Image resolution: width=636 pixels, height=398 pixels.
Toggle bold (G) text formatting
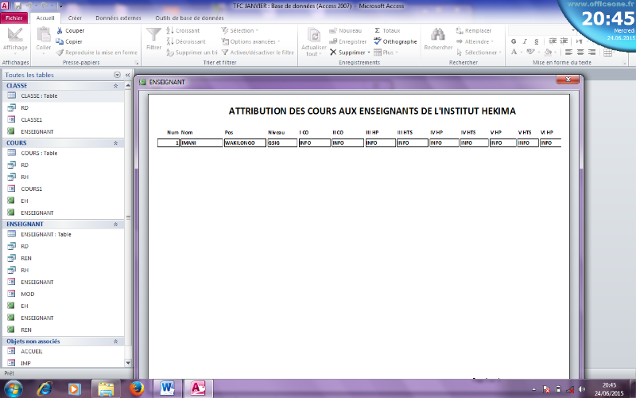point(513,41)
